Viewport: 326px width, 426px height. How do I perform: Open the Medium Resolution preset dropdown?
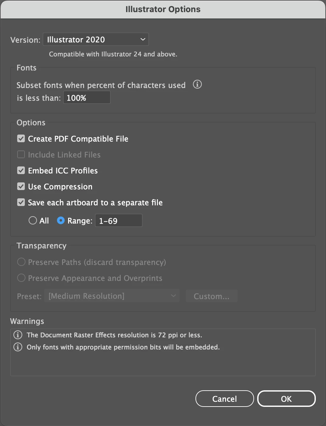coord(111,296)
